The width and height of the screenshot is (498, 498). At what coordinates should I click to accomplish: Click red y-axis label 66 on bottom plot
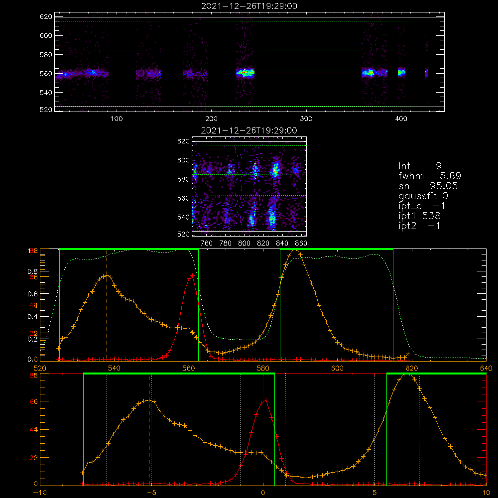[x=34, y=402]
